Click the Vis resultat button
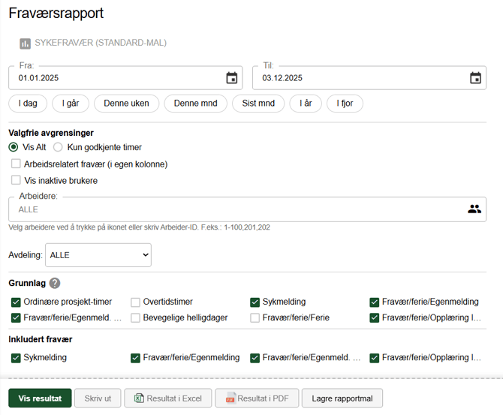The image size is (503, 415). 40,398
